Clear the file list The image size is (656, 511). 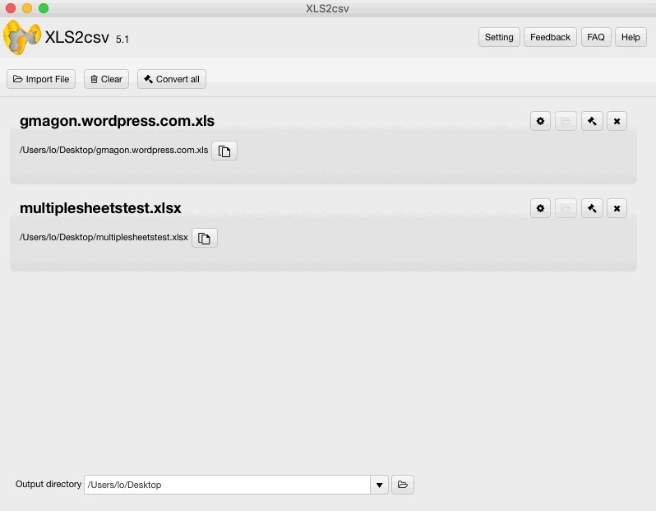click(106, 79)
